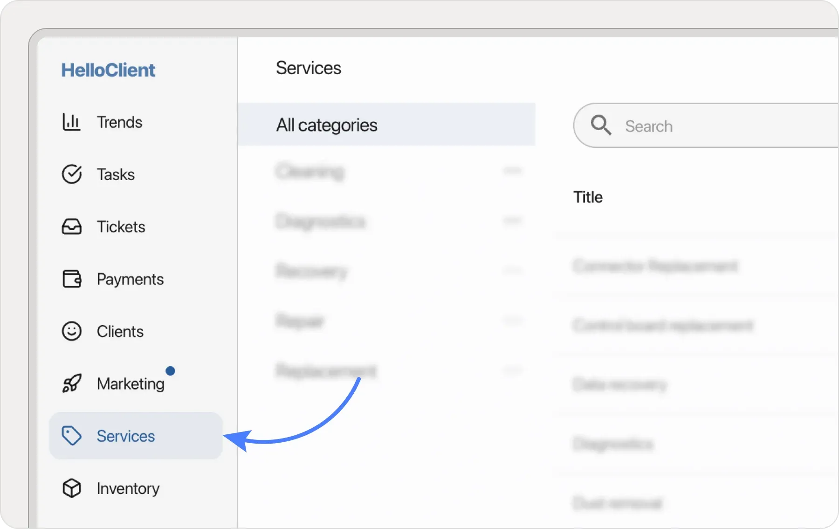Click the Trends bar chart icon
Image resolution: width=839 pixels, height=529 pixels.
(71, 122)
